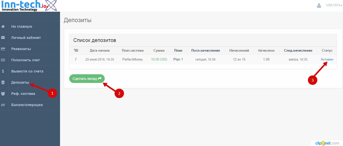Click the Активен status link
Viewport: 343px width, 146px height.
pyautogui.click(x=327, y=59)
